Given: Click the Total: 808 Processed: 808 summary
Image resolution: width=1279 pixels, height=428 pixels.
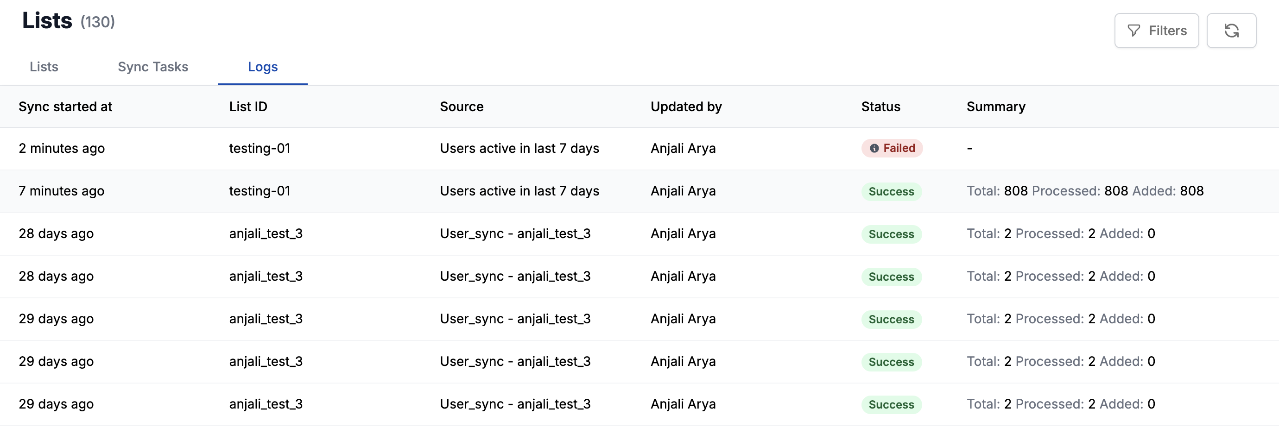Looking at the screenshot, I should [x=1085, y=191].
